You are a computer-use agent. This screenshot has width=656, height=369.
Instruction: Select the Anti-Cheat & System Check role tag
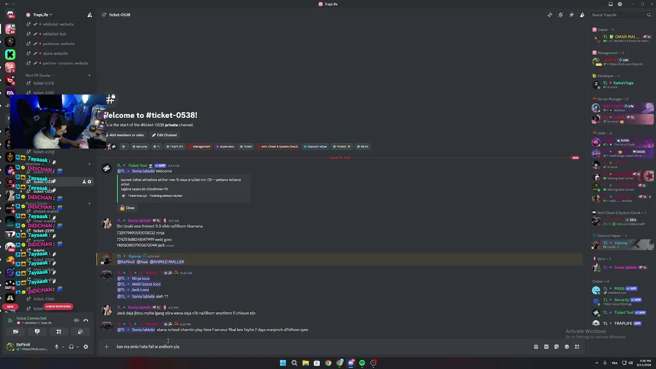click(x=278, y=147)
